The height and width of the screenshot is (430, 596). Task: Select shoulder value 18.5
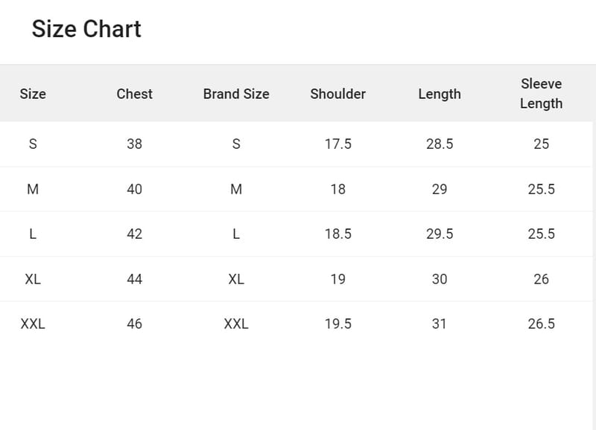point(337,234)
